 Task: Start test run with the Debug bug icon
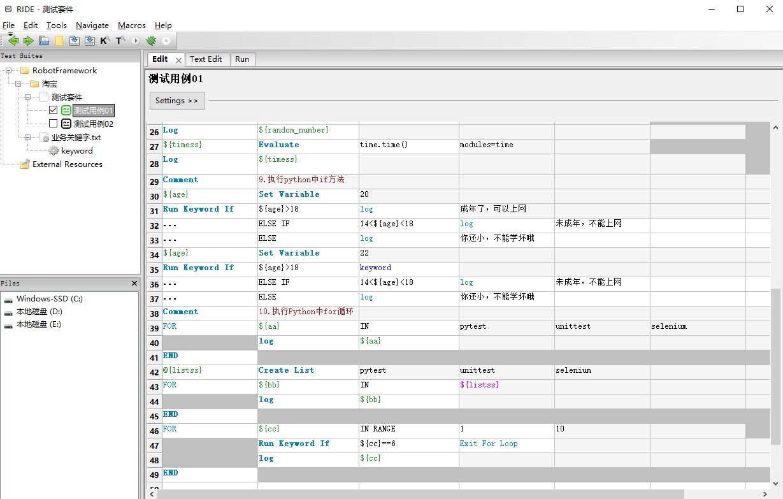coord(150,40)
